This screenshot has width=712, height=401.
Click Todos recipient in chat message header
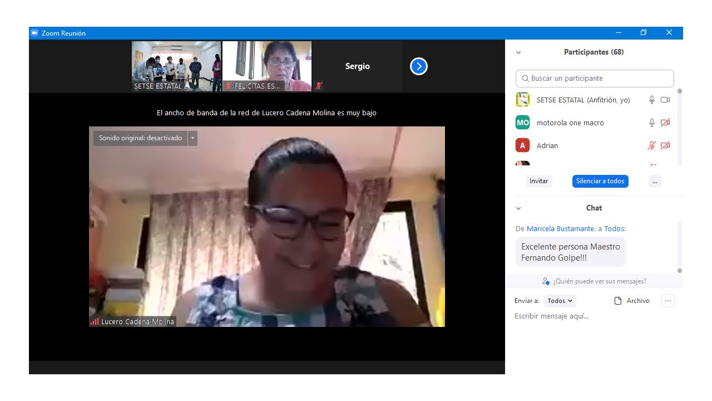615,228
